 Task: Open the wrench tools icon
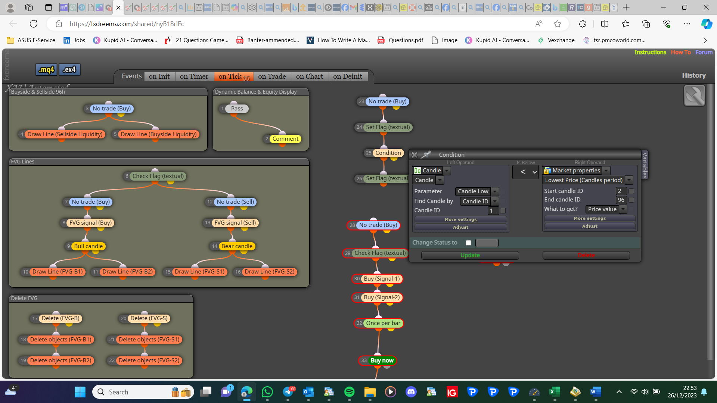pyautogui.click(x=694, y=96)
